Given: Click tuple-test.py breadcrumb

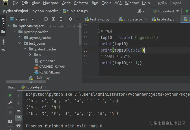Looking at the screenshot, I should tap(75, 11).
